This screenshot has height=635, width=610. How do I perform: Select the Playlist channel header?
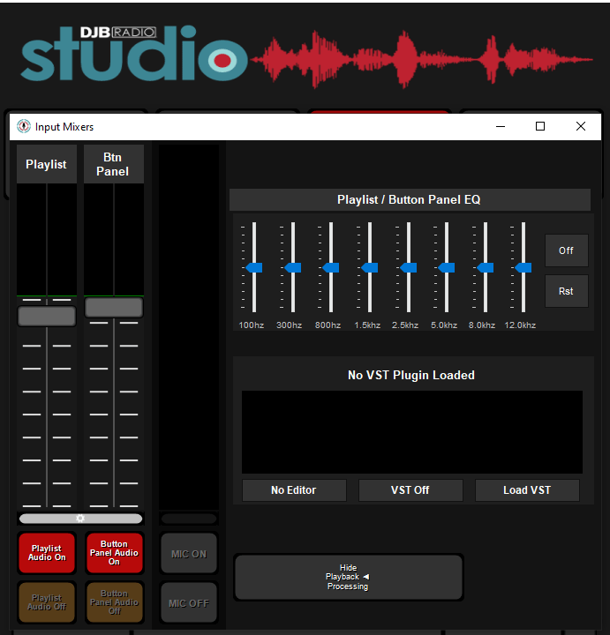coord(47,164)
